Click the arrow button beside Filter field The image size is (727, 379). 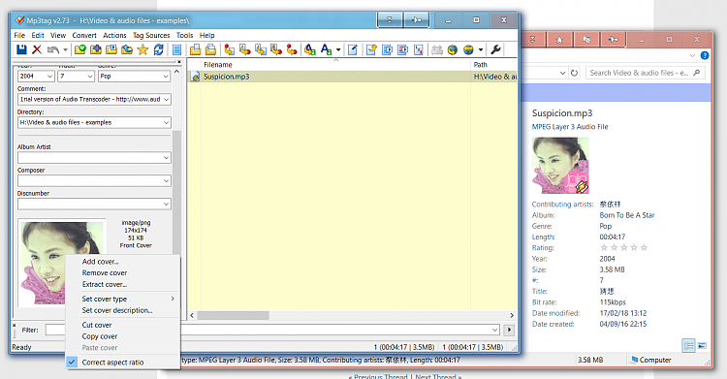point(509,330)
